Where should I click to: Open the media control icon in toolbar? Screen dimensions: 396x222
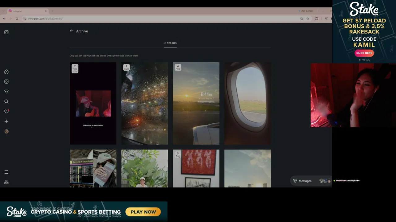click(x=326, y=18)
